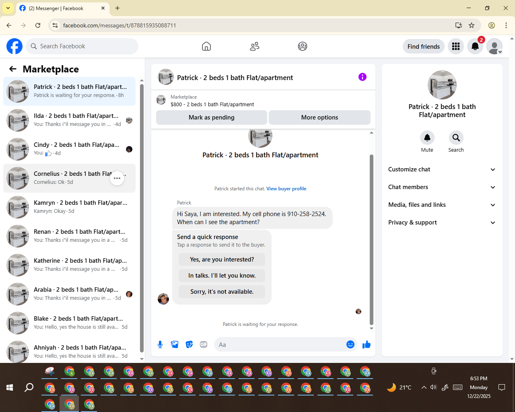Click the install app icon in address bar
Image resolution: width=515 pixels, height=412 pixels.
[459, 25]
